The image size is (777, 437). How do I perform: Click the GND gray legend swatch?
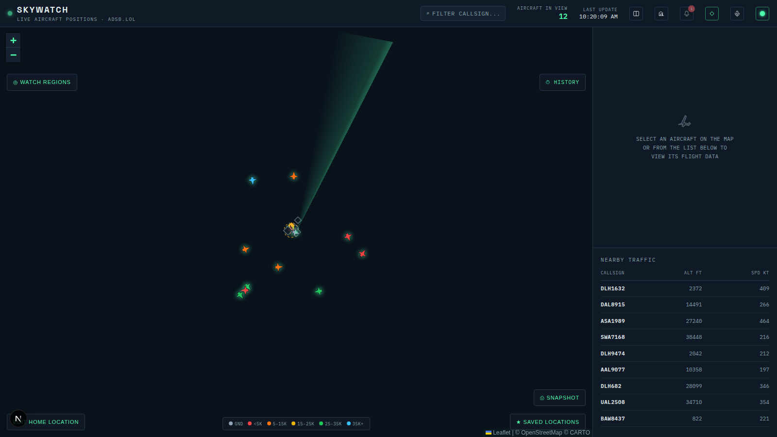coord(231,423)
